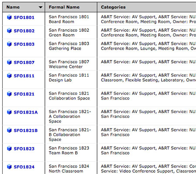Click the Categories column header
Screen dimensions: 196x174
click(x=113, y=7)
